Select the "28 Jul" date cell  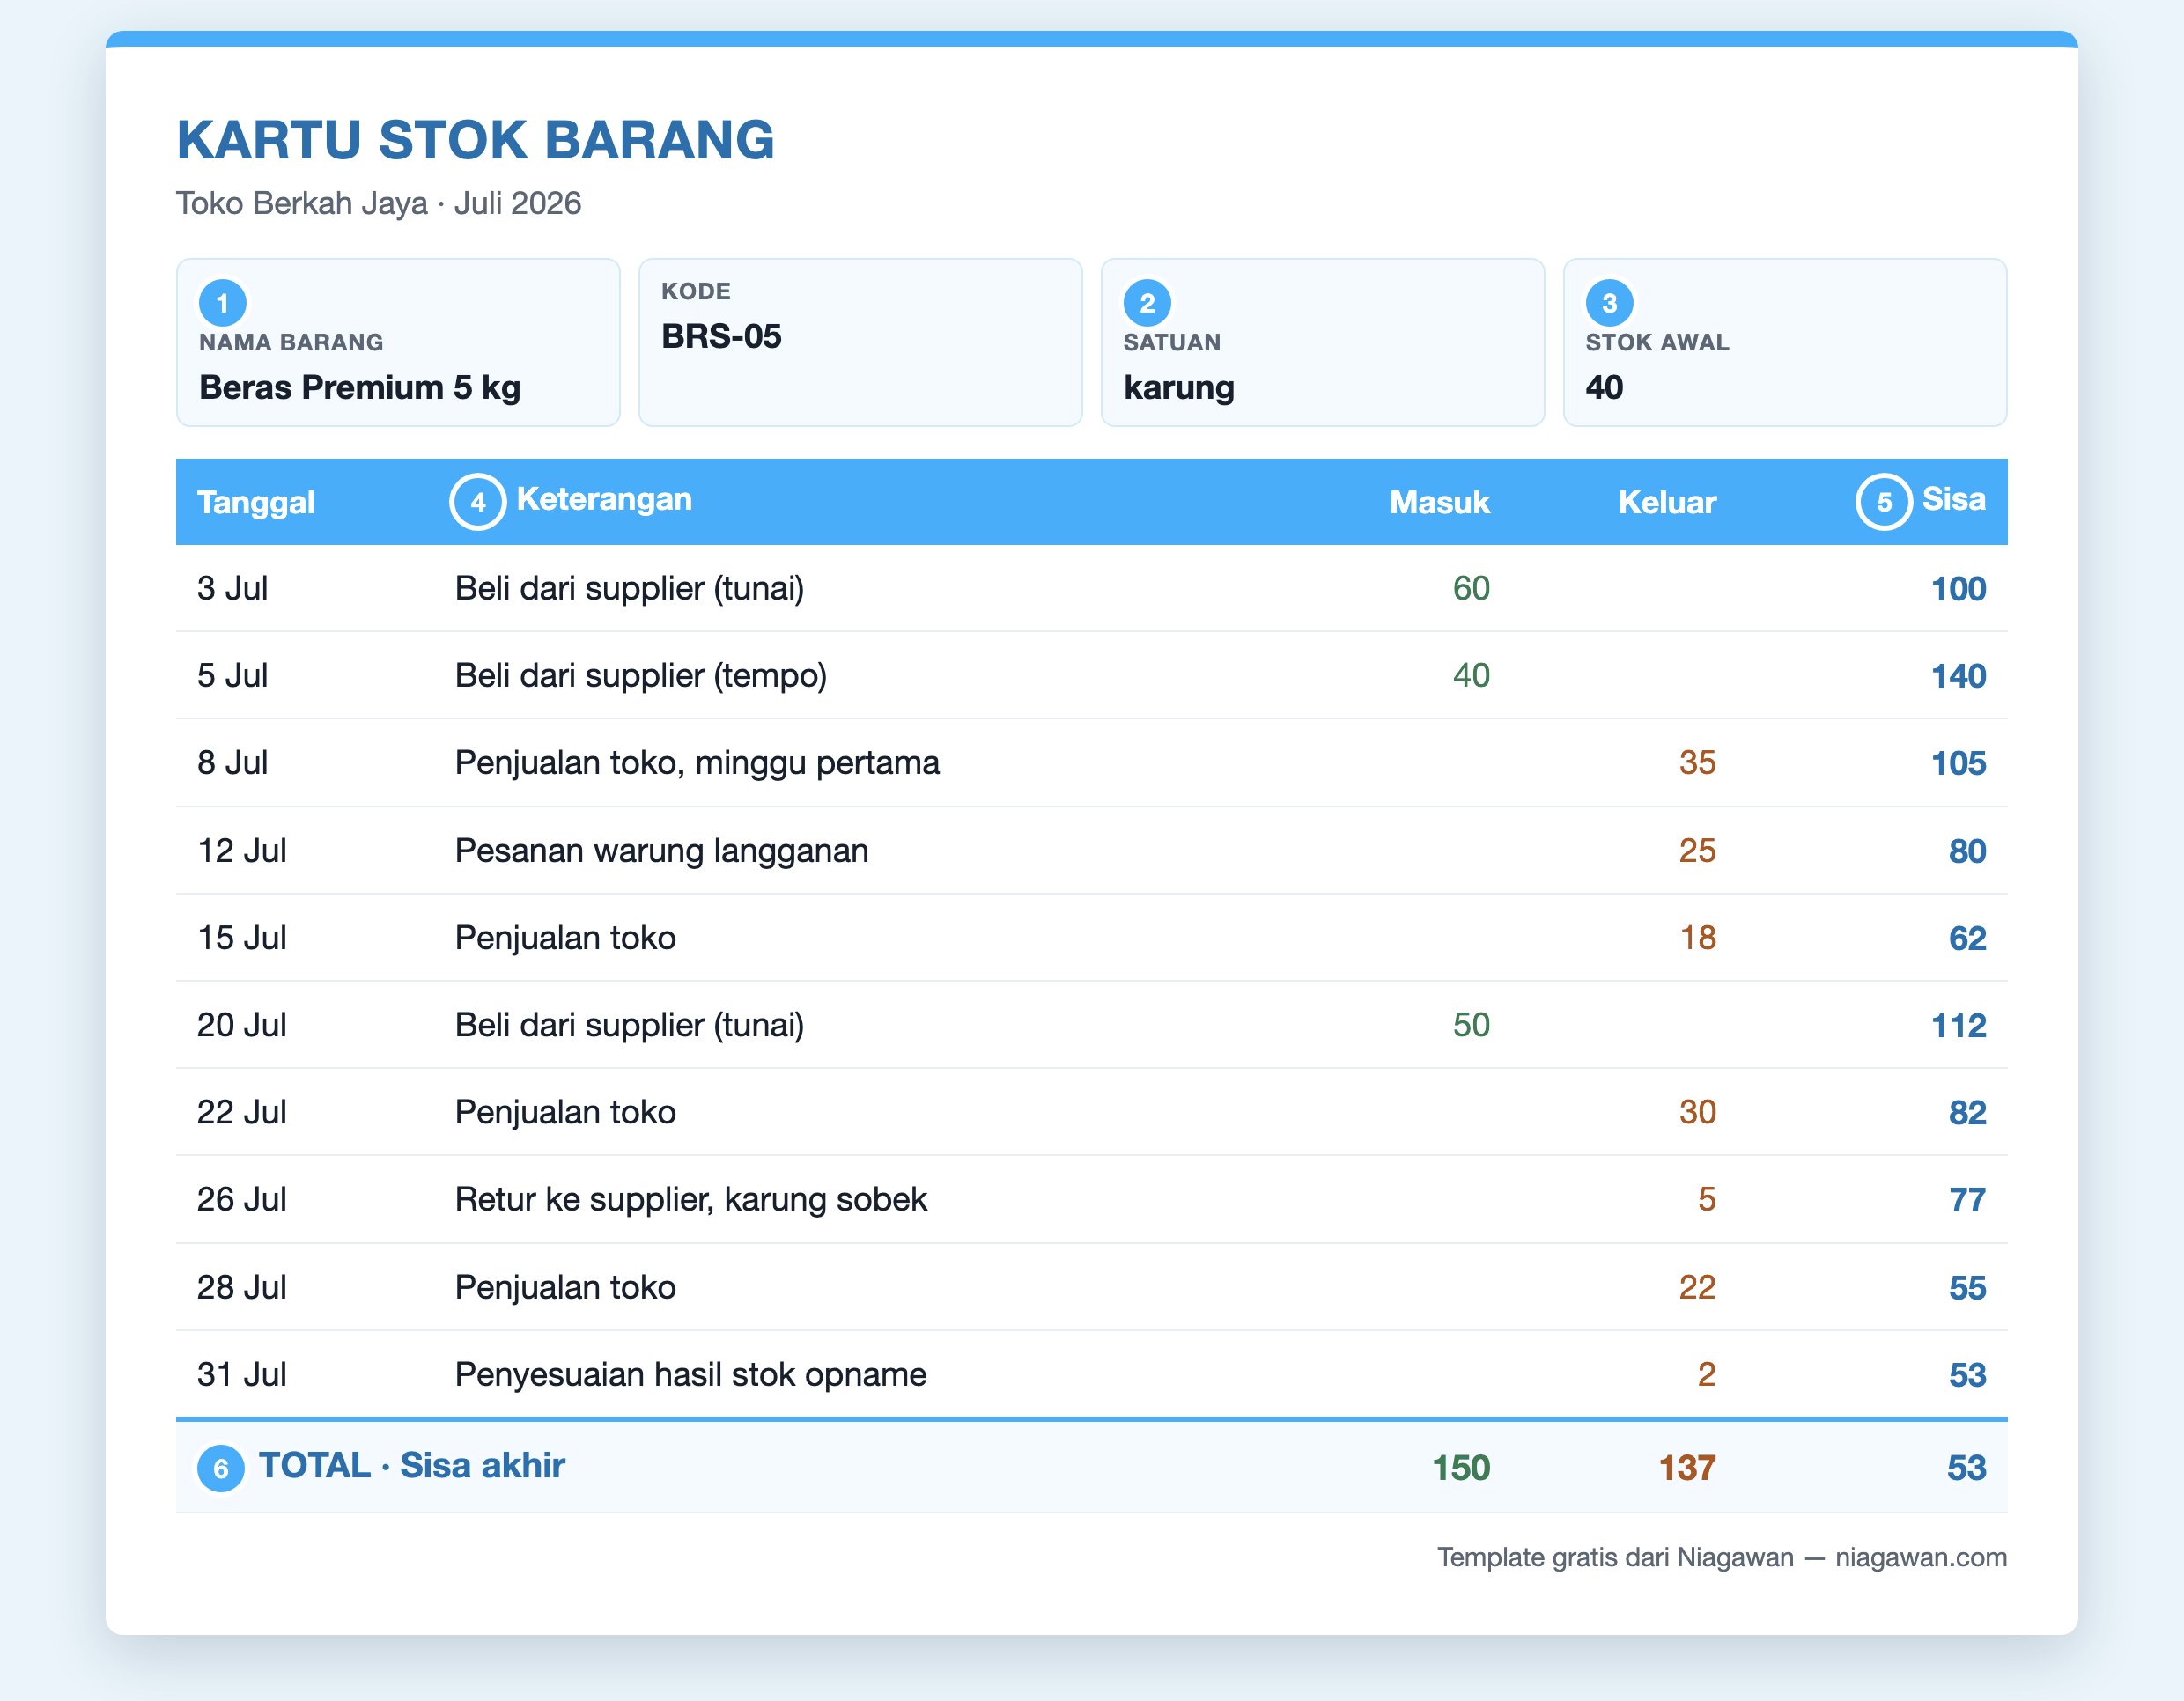(x=242, y=1286)
